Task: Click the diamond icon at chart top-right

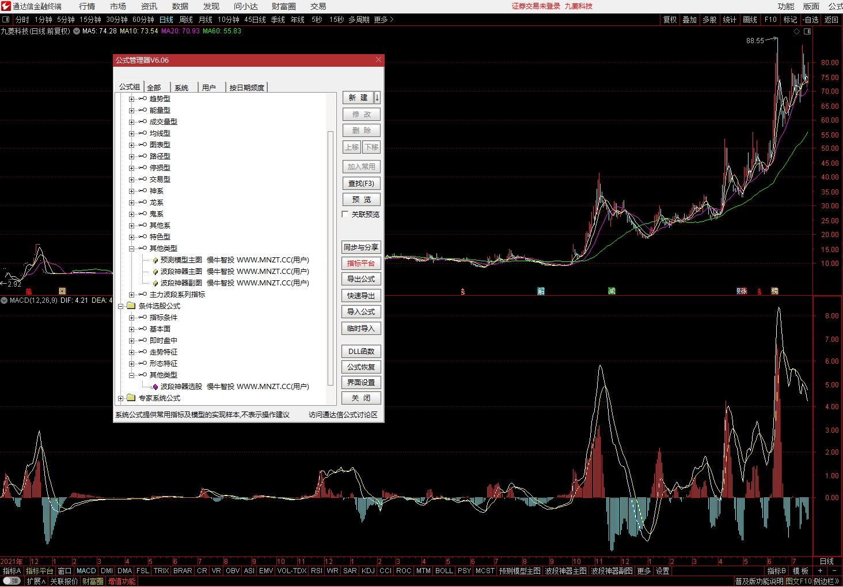Action: 797,32
